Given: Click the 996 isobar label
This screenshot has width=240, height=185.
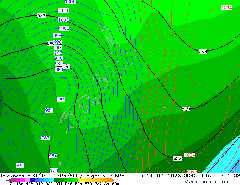Looking at the screenshot, I should tap(58, 42).
